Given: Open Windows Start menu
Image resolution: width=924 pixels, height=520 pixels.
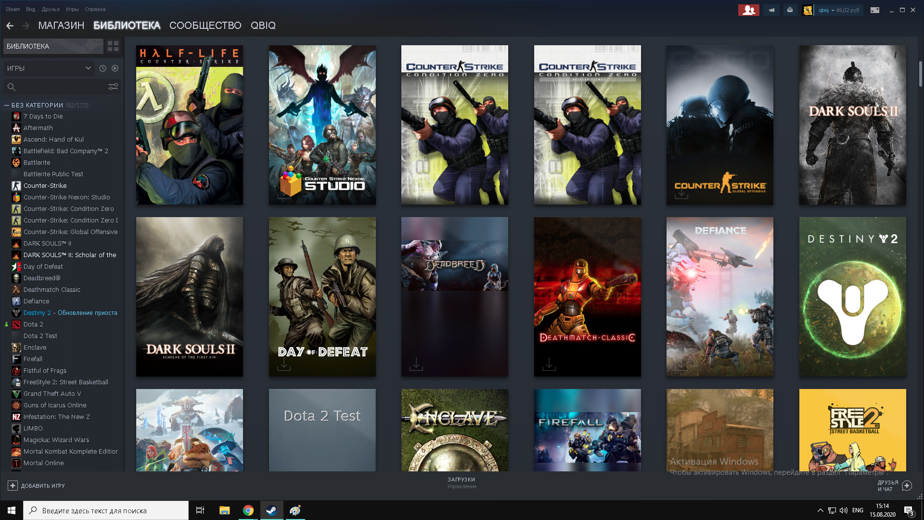Looking at the screenshot, I should 12,510.
